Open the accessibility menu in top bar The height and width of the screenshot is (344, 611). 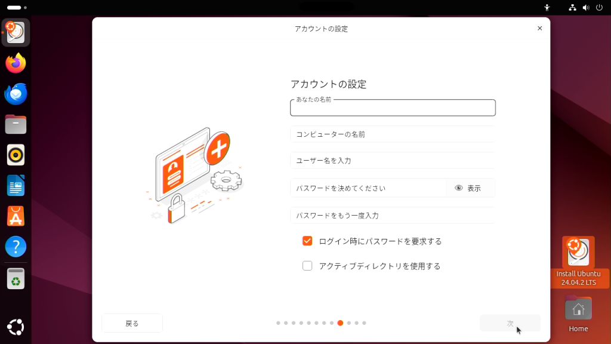click(547, 7)
